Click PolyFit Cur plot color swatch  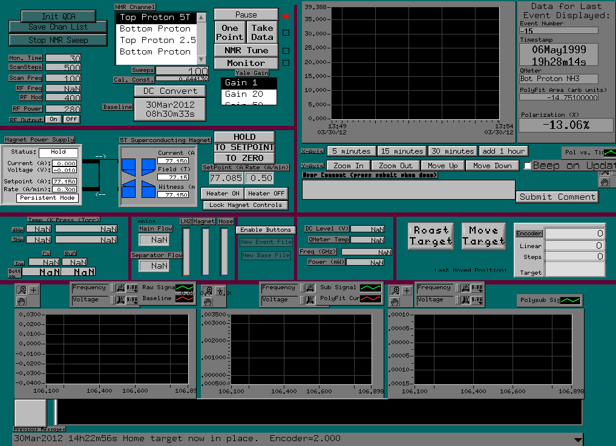[x=370, y=298]
